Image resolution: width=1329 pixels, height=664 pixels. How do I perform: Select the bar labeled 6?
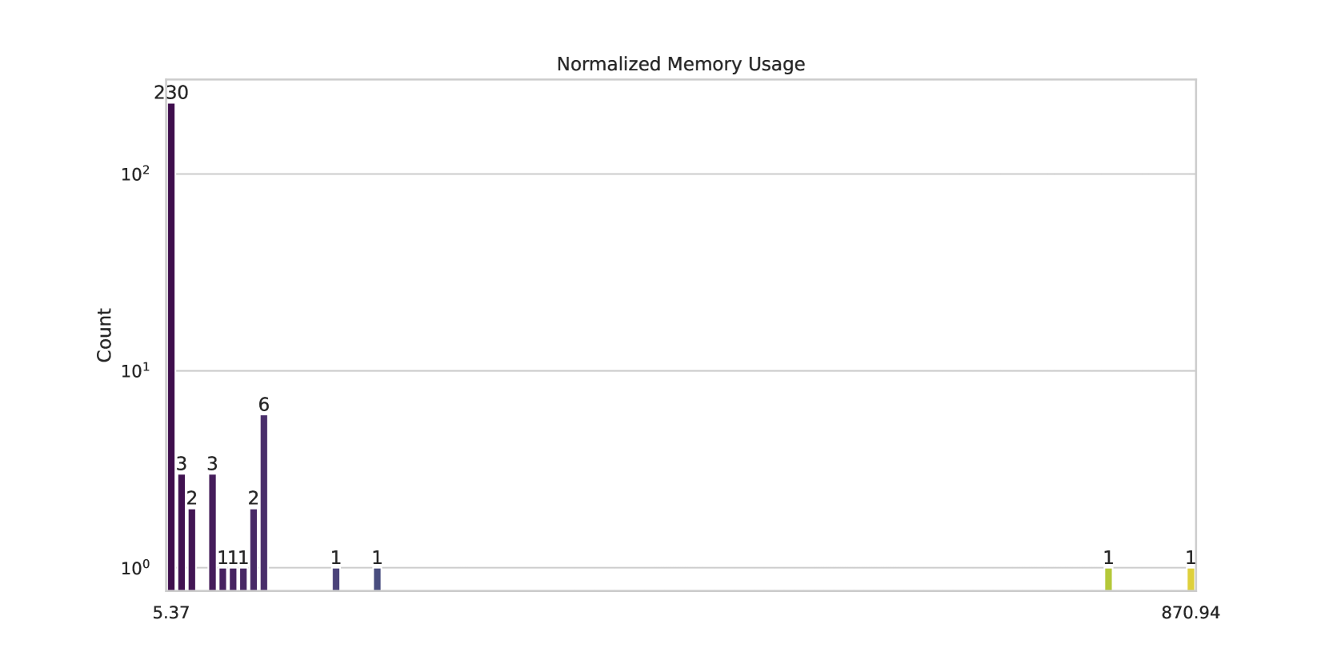click(x=264, y=502)
